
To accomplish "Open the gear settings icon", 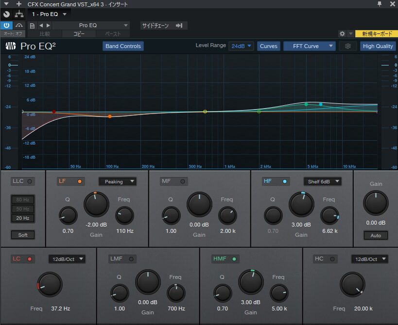I will (343, 33).
